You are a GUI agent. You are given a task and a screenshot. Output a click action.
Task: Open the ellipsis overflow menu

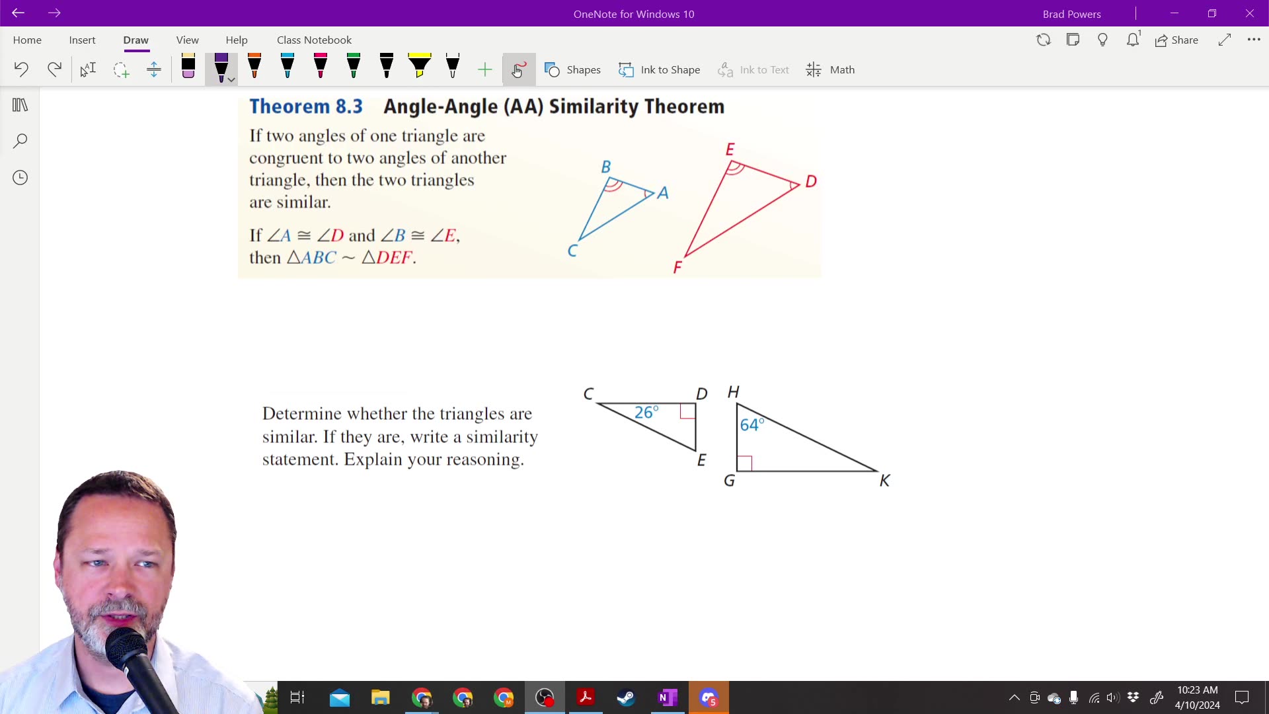click(1254, 40)
